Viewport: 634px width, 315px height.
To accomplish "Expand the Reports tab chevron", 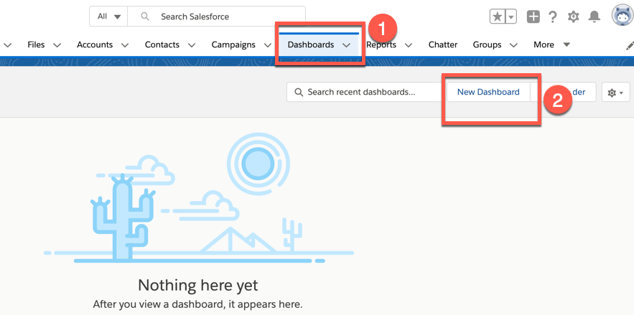I will tap(409, 45).
